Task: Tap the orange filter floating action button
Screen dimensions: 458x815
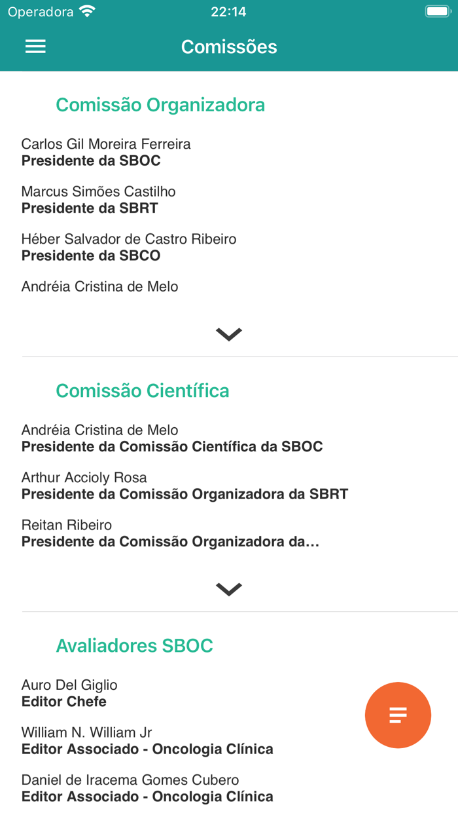Action: click(x=398, y=715)
